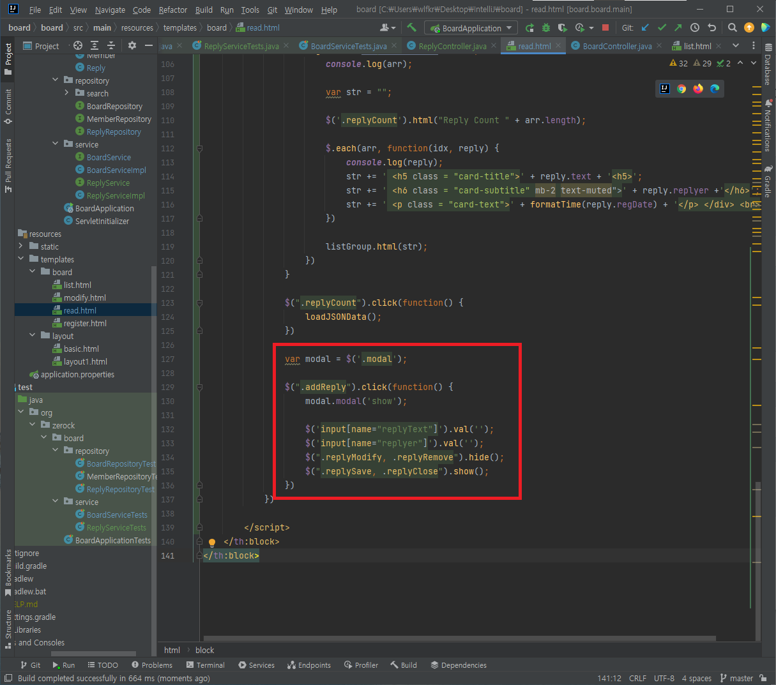Open the Refactor menu

[x=172, y=10]
